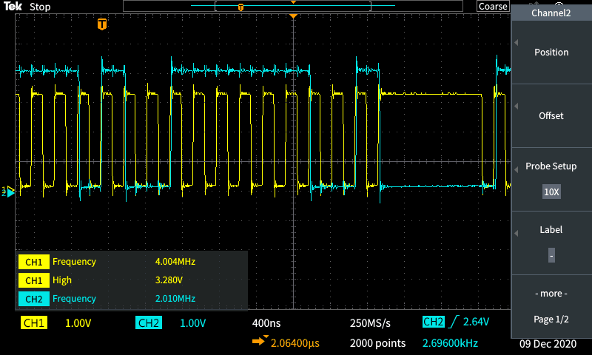Expand the Position side menu arrow
The width and height of the screenshot is (592, 355).
(517, 42)
